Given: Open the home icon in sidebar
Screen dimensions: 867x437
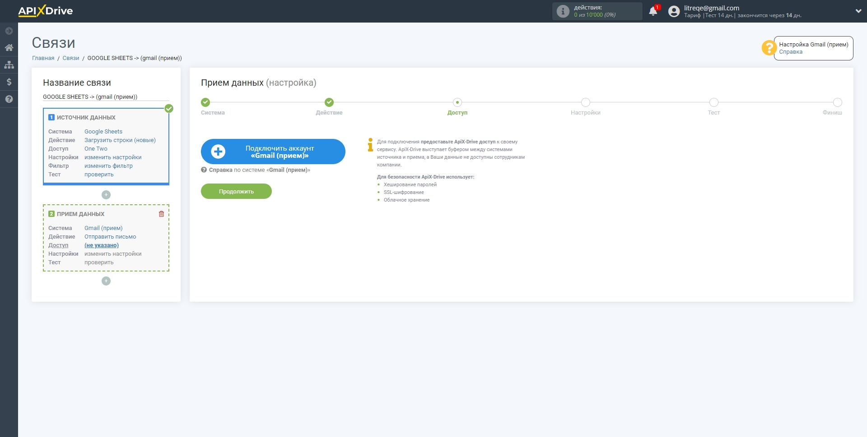Looking at the screenshot, I should coord(9,48).
